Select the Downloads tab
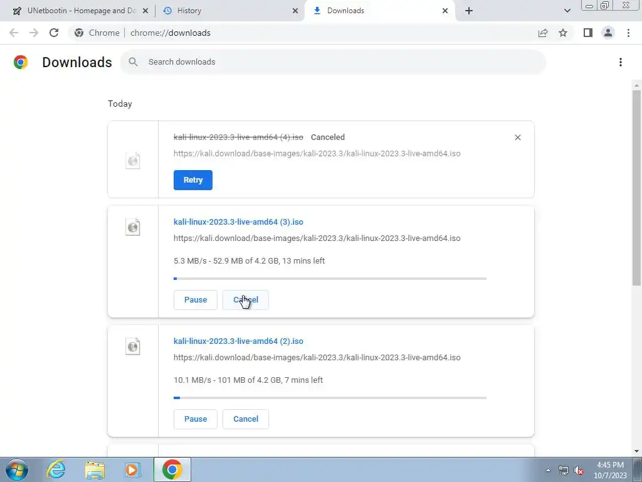This screenshot has height=482, width=642. coord(379,11)
